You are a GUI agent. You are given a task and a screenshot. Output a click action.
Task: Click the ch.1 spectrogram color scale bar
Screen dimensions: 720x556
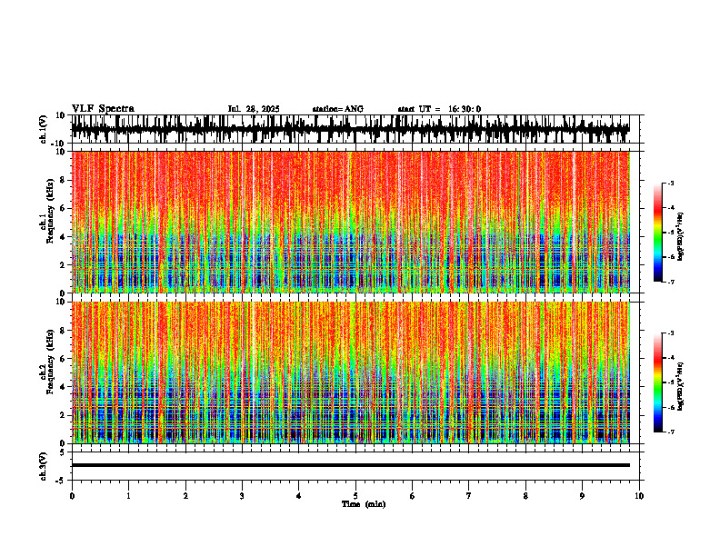(658, 233)
